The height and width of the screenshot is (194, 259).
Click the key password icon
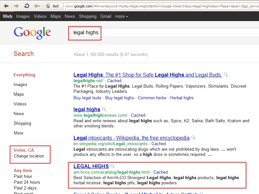pyautogui.click(x=37, y=6)
